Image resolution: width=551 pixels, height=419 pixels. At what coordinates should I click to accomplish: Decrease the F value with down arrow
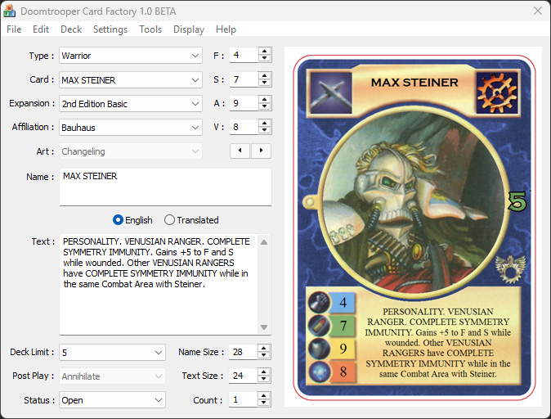tap(264, 59)
